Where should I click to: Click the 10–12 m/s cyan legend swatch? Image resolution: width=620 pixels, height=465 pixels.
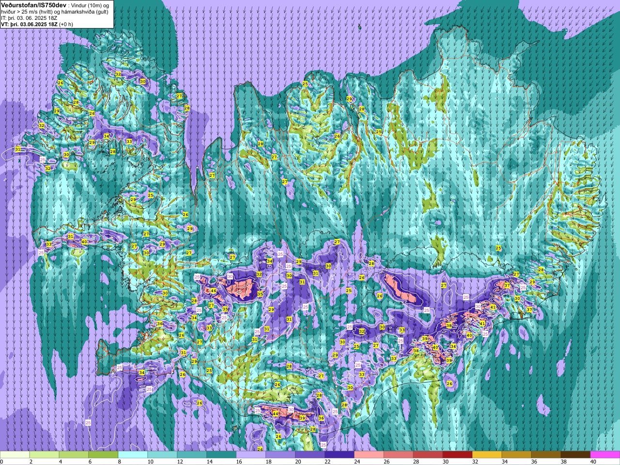tap(162, 455)
